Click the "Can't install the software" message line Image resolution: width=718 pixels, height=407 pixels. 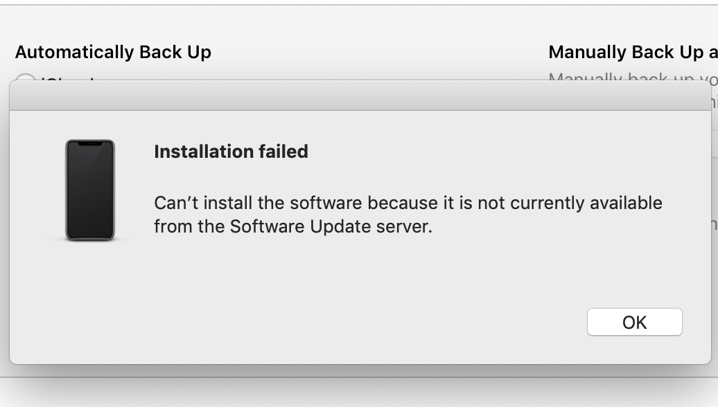pos(408,203)
